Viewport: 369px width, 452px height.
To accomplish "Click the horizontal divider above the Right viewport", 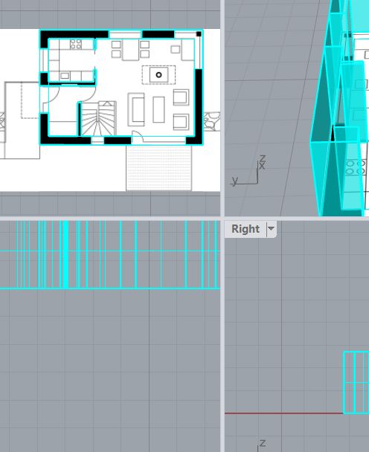I will [x=297, y=219].
